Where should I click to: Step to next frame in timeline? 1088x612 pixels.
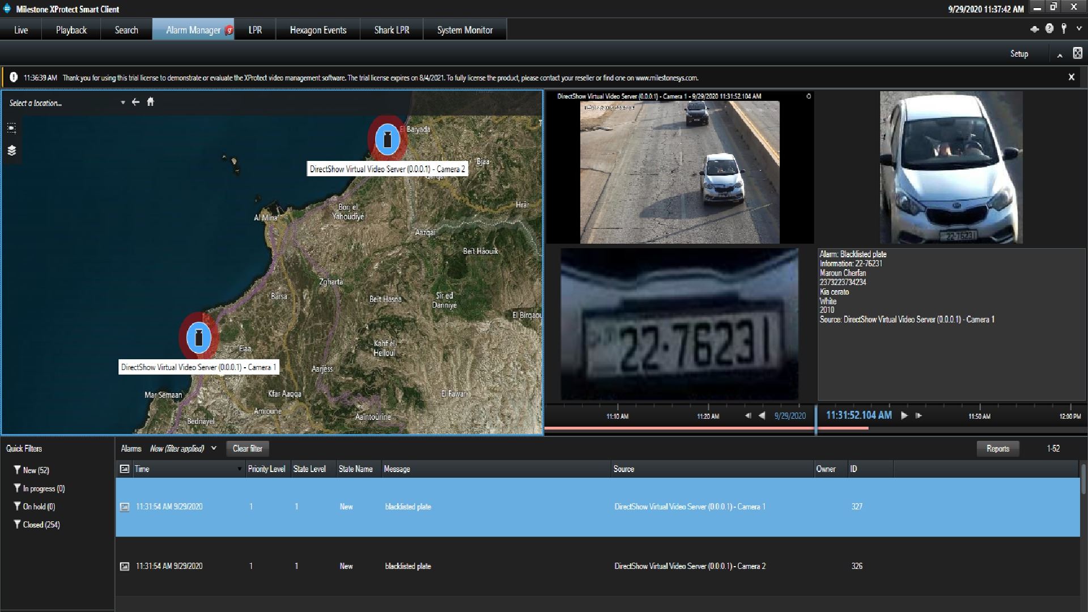(919, 415)
